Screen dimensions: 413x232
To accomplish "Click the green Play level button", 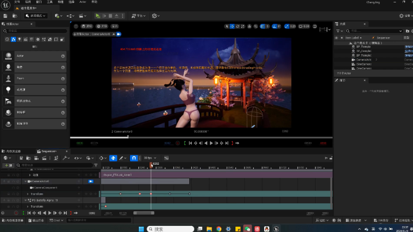I will (x=98, y=16).
